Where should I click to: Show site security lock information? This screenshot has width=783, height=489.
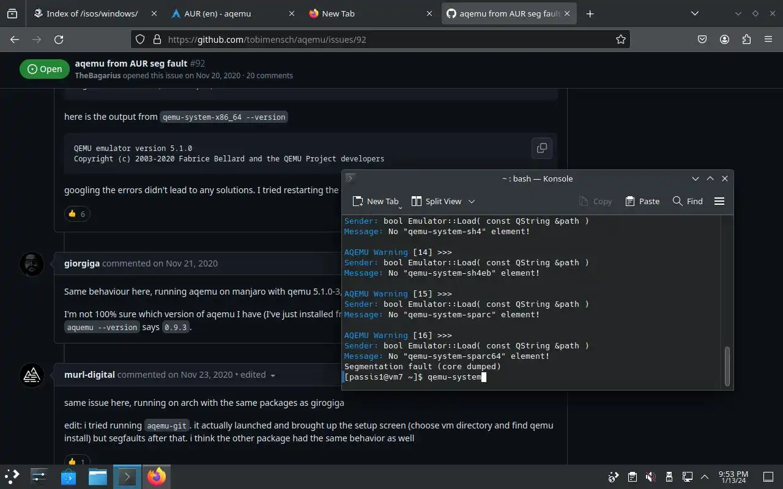tap(157, 39)
